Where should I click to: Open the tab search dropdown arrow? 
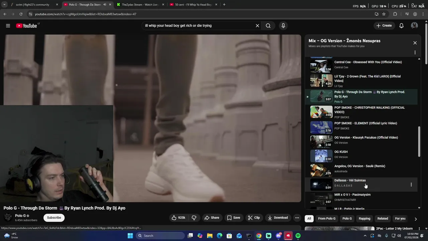click(x=4, y=5)
